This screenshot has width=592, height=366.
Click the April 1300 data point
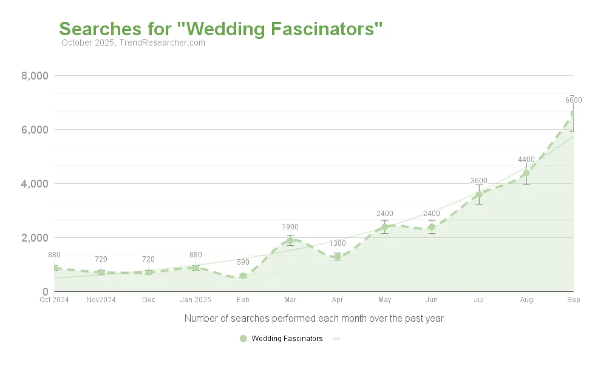click(338, 257)
